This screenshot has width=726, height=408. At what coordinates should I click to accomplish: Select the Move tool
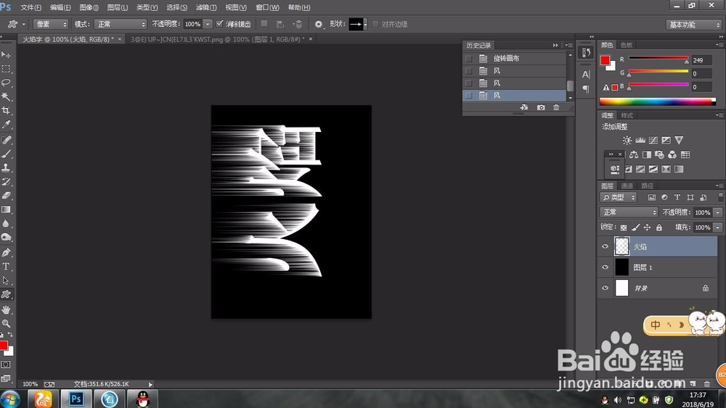(6, 54)
